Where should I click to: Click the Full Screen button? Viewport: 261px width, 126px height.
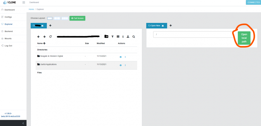point(78,18)
